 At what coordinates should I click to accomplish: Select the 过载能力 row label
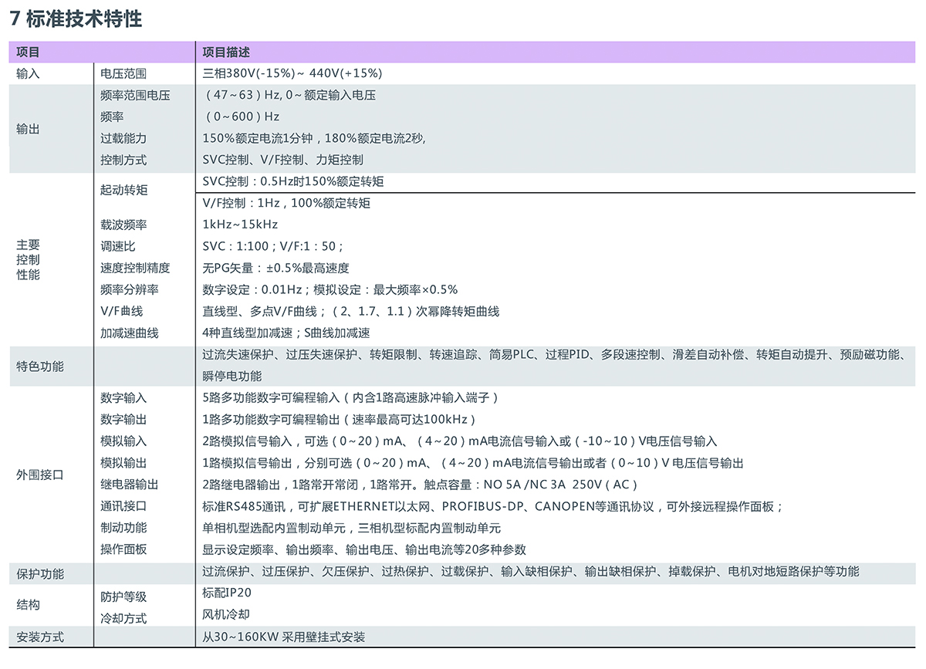123,139
